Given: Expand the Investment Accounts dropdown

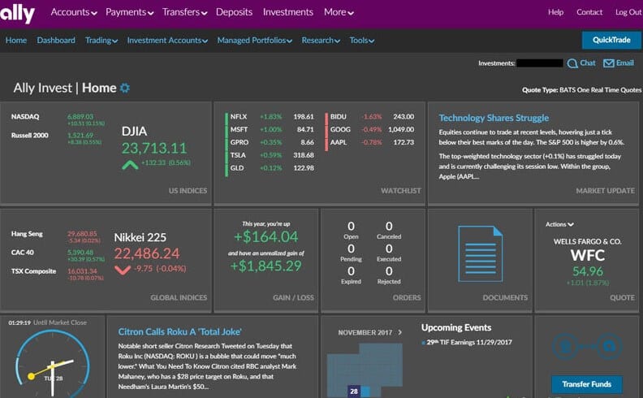Looking at the screenshot, I should pos(167,41).
